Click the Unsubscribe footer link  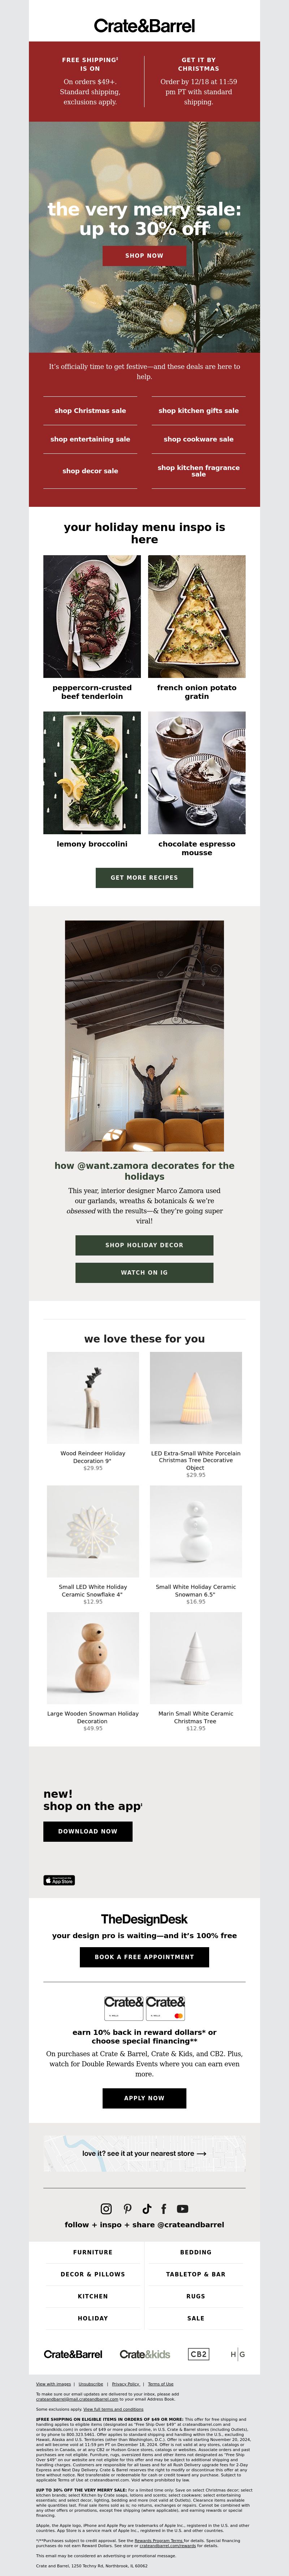[x=90, y=2384]
